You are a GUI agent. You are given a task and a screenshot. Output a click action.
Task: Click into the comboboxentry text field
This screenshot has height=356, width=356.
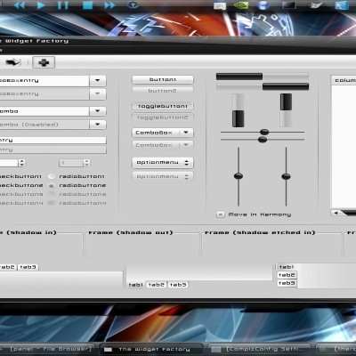click(44, 80)
